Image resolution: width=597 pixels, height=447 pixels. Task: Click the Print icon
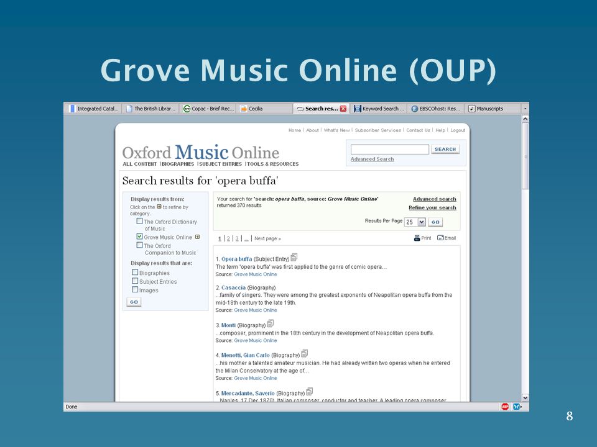tap(417, 238)
